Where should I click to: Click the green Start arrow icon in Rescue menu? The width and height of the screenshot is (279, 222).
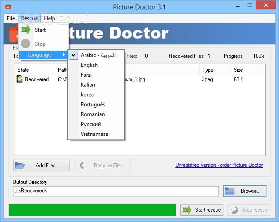pyautogui.click(x=26, y=30)
